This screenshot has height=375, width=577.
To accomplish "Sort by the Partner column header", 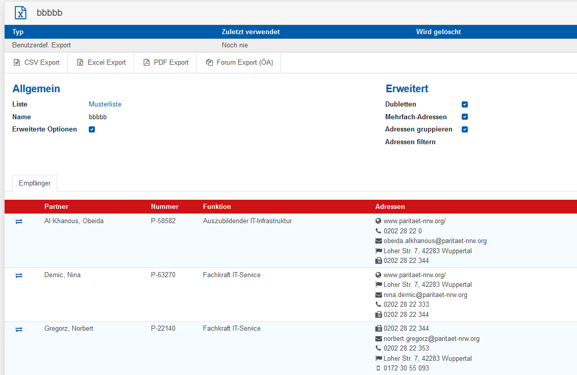I will pos(56,207).
